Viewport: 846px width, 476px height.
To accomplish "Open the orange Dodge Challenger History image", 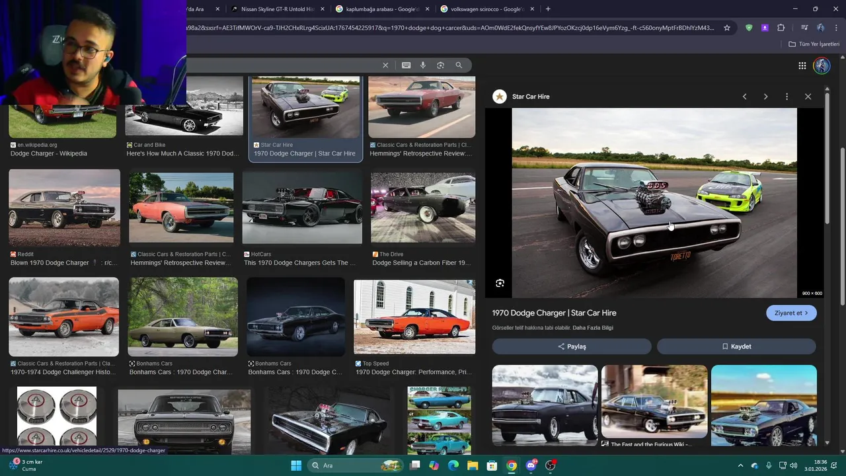I will [x=63, y=317].
